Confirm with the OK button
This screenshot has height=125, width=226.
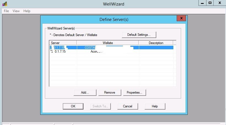(73, 106)
